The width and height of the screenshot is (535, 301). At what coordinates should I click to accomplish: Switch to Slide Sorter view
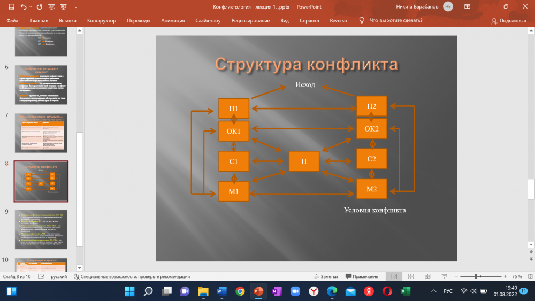point(409,276)
